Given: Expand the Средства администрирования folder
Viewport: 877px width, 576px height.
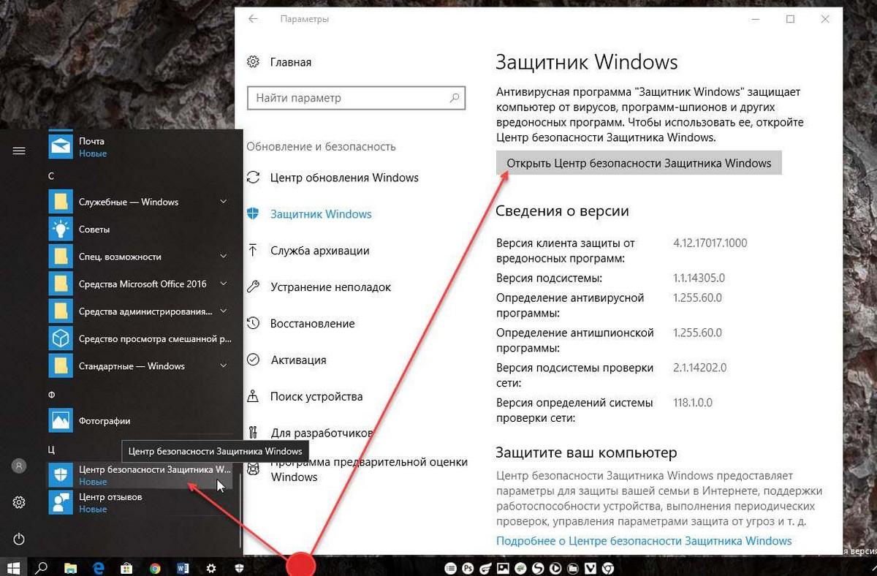Looking at the screenshot, I should tap(140, 311).
